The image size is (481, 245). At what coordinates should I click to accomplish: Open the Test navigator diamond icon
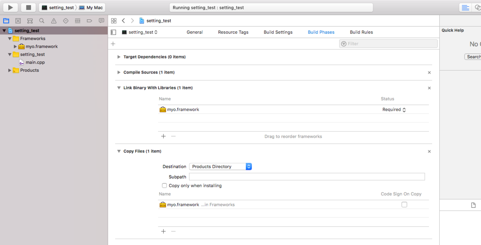point(66,21)
